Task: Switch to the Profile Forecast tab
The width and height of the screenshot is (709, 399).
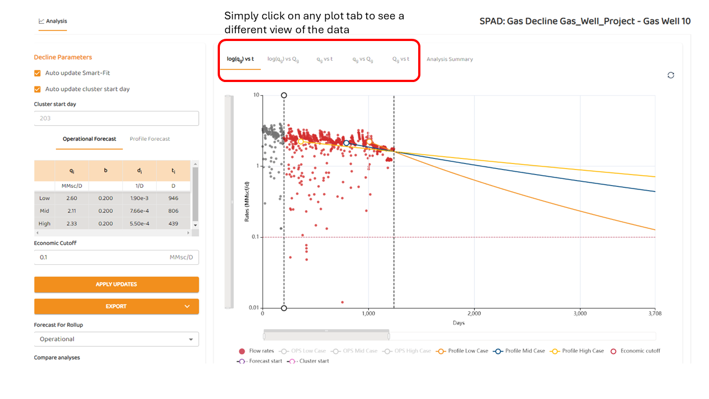Action: pyautogui.click(x=150, y=139)
